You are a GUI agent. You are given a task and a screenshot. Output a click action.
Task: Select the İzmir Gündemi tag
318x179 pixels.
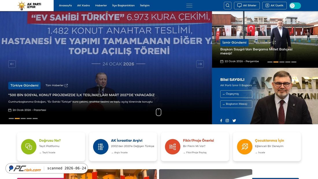point(234,43)
